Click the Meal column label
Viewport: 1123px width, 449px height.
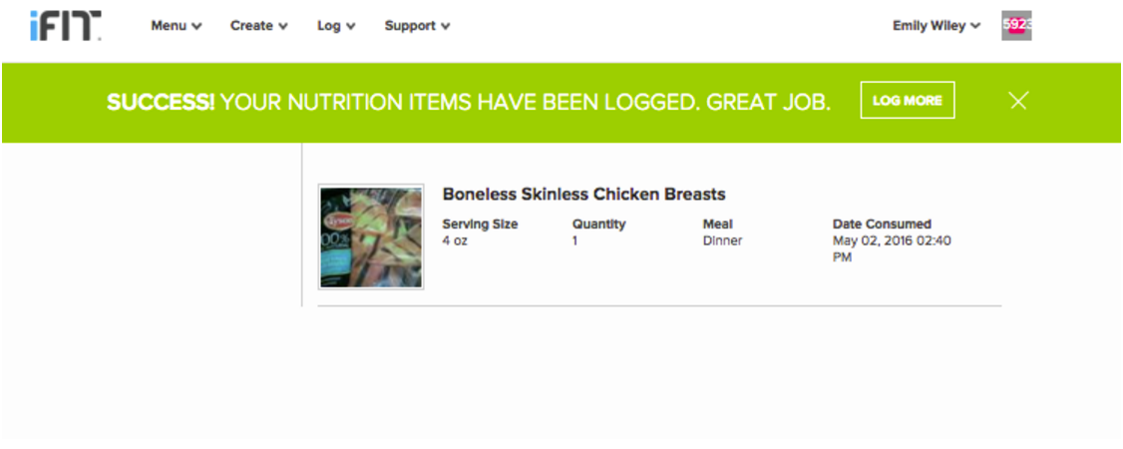(717, 224)
